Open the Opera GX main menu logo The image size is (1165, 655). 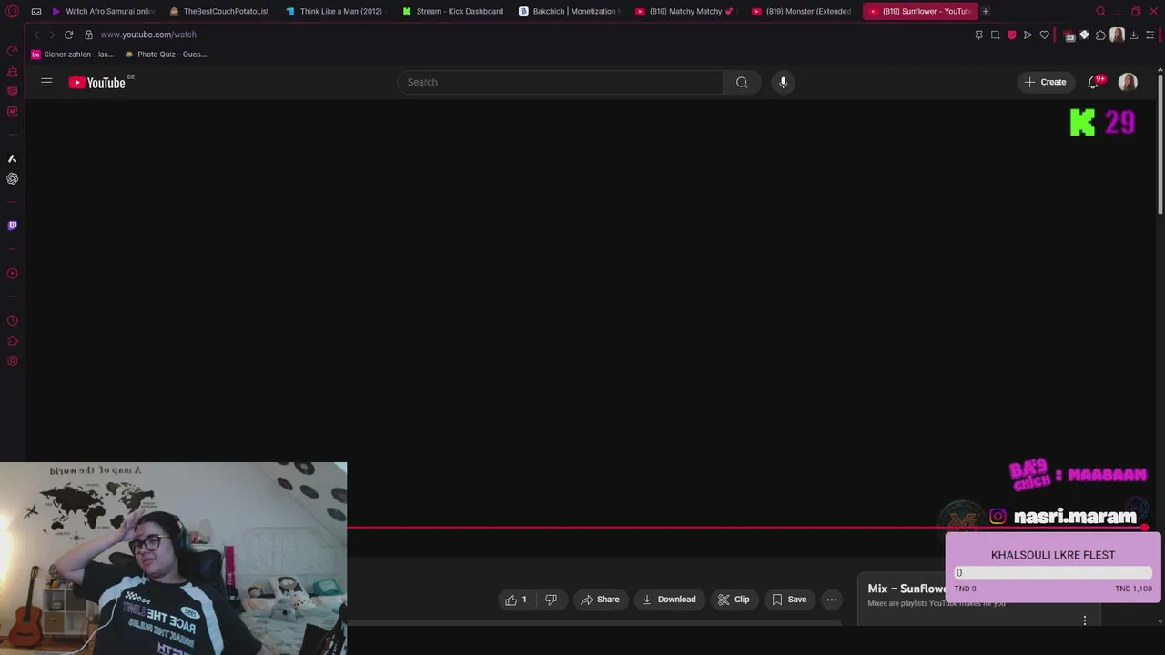(x=12, y=11)
